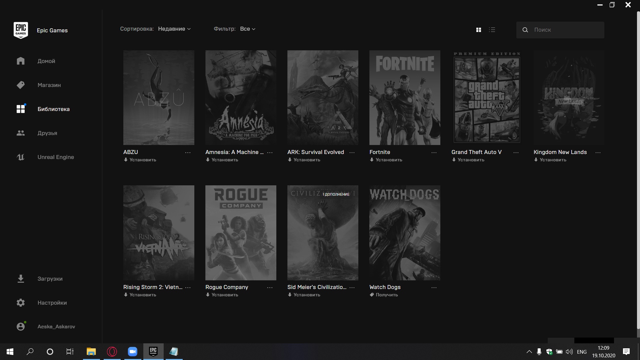Get Watch Dogs via Получить

click(x=384, y=295)
